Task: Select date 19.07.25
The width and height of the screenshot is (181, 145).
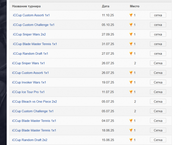Action: point(108,82)
